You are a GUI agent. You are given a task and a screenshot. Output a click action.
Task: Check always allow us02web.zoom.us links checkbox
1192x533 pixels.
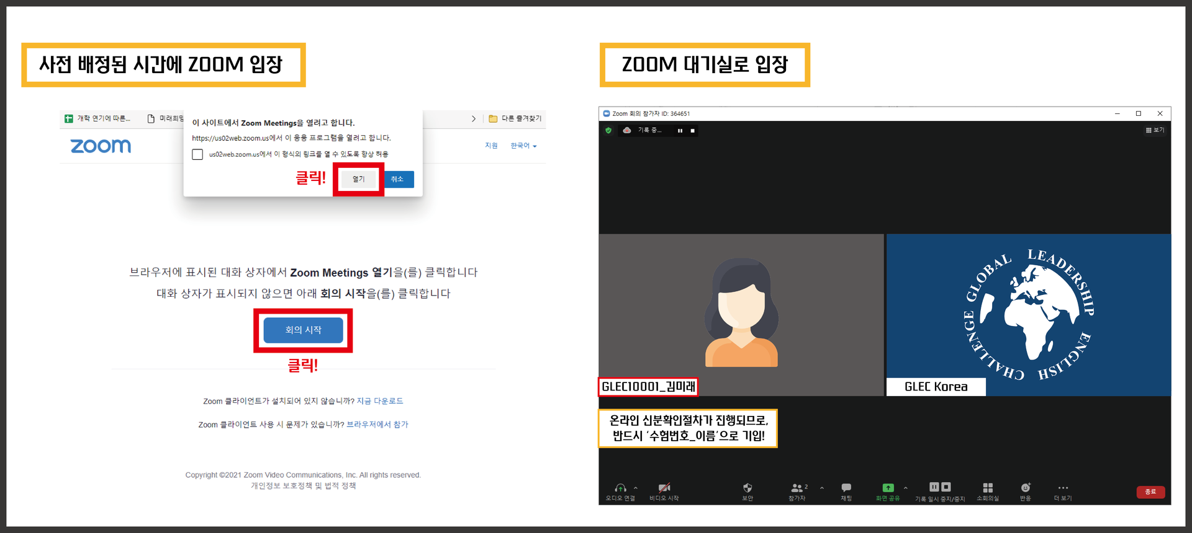197,154
